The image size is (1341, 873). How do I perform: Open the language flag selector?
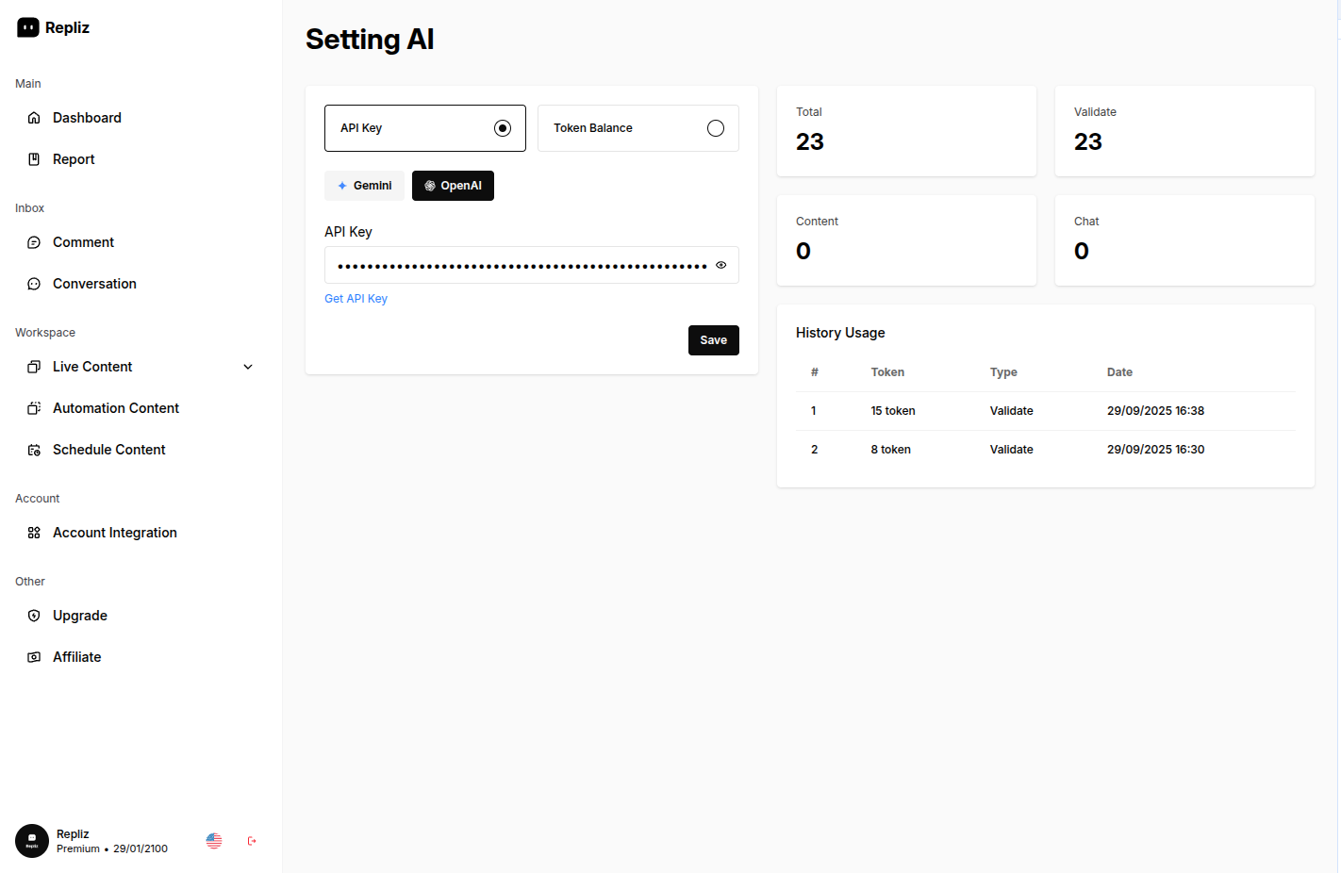pos(214,841)
